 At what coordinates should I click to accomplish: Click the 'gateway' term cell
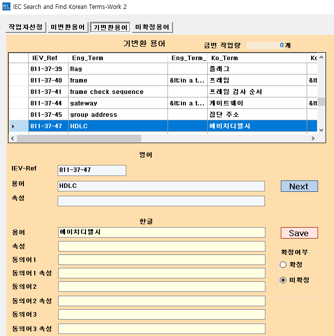118,103
